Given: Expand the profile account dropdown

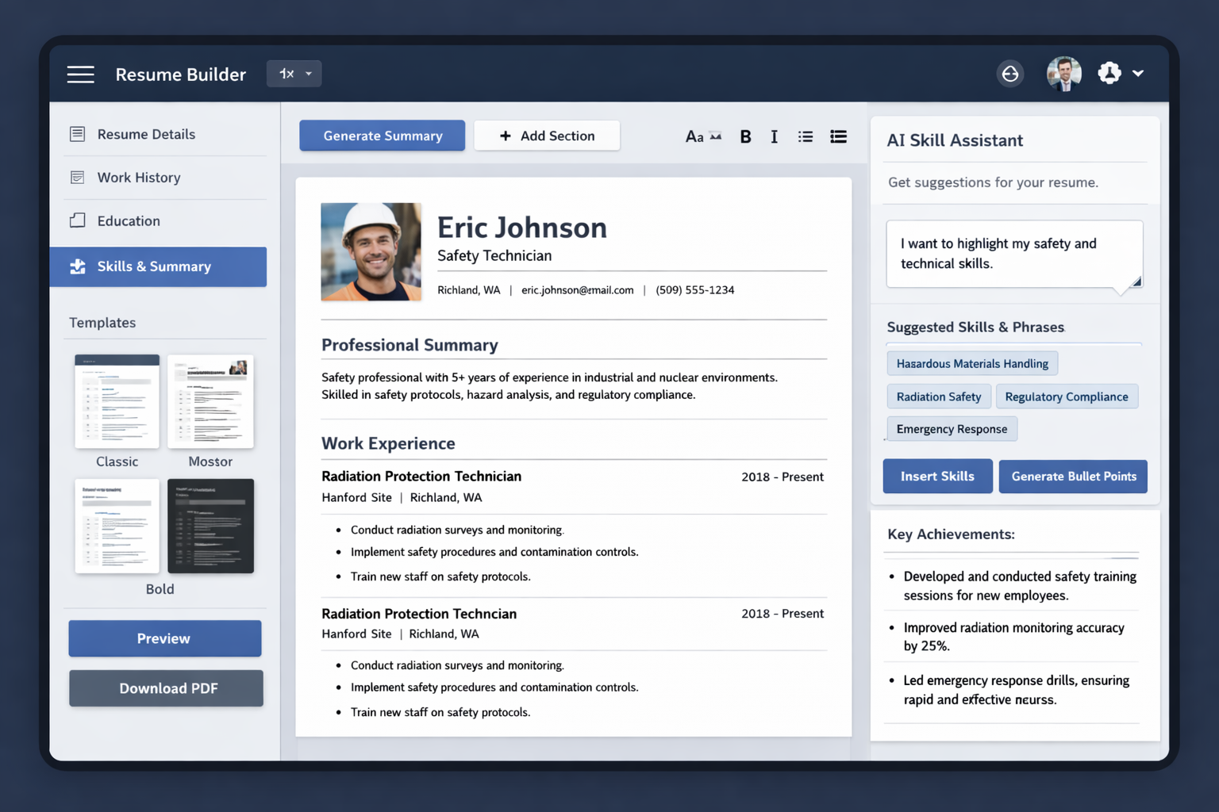Looking at the screenshot, I should click(x=1138, y=73).
